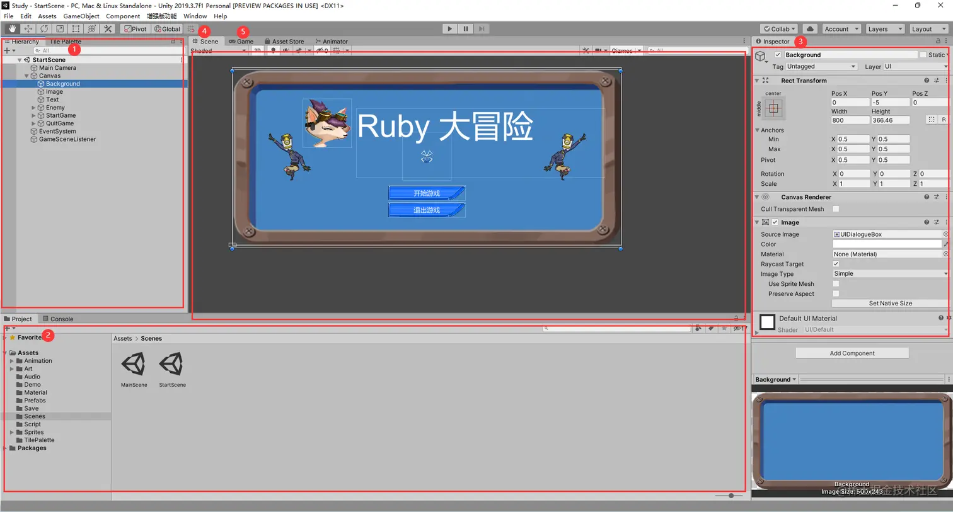Open the custom editor tools button
The width and height of the screenshot is (953, 512).
click(x=108, y=29)
